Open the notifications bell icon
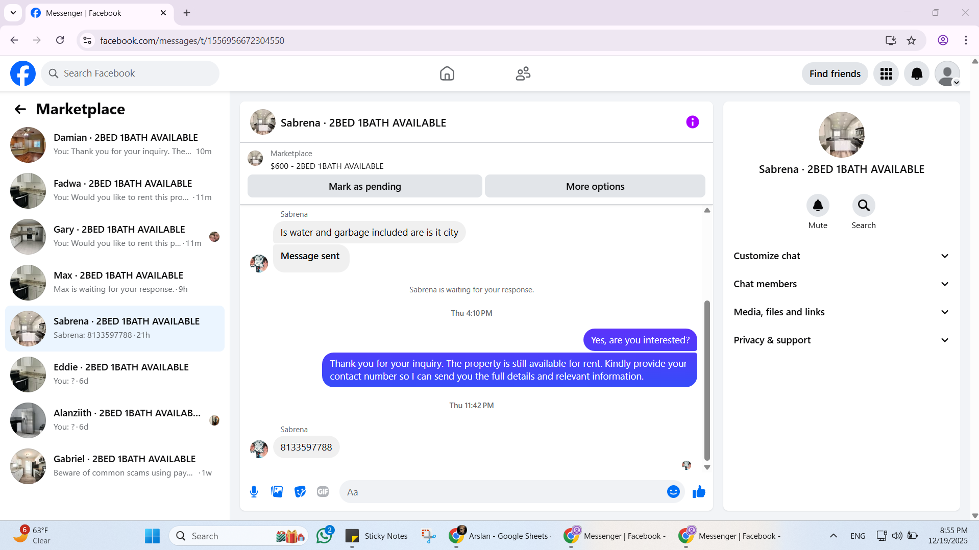 click(917, 74)
